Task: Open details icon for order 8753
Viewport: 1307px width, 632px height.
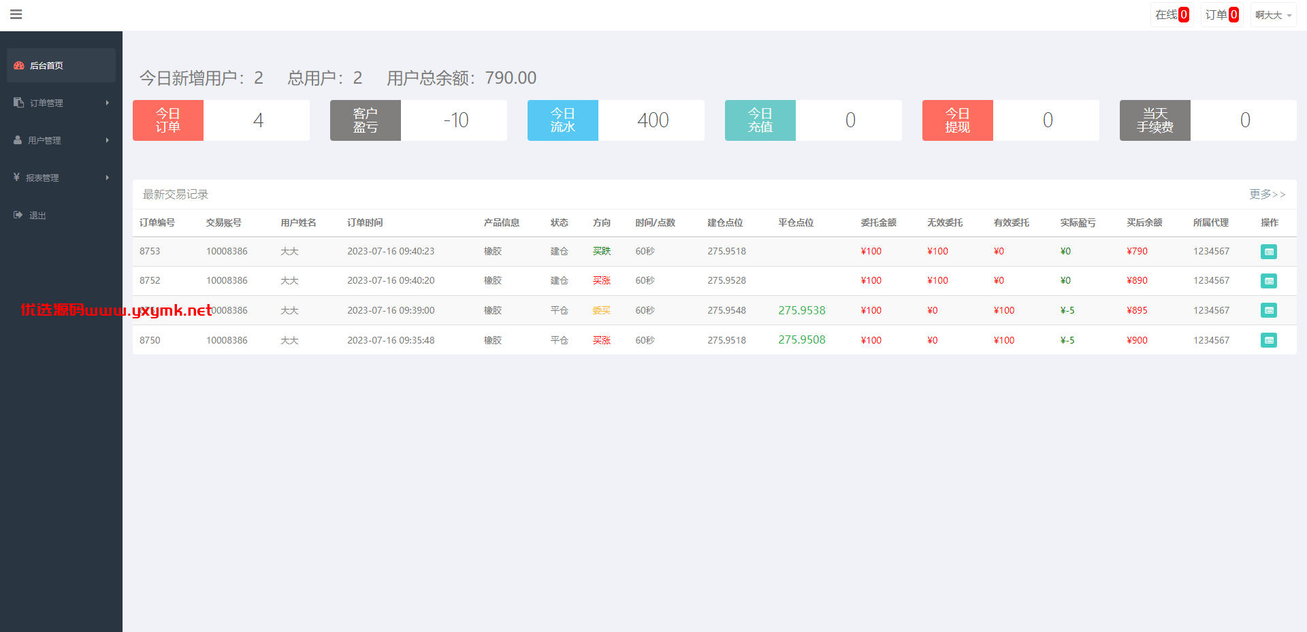Action: [x=1269, y=252]
